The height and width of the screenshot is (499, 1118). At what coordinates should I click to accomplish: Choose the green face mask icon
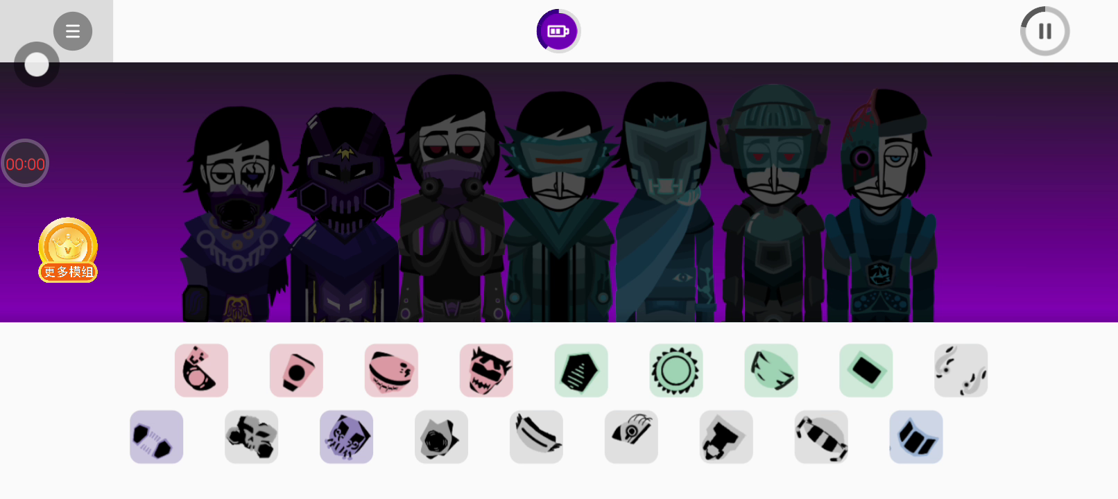(x=771, y=370)
